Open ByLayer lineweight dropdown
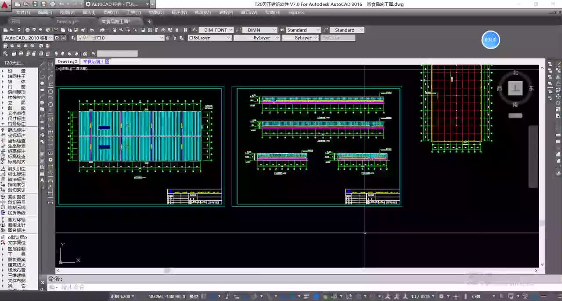This screenshot has width=562, height=301. pyautogui.click(x=300, y=38)
